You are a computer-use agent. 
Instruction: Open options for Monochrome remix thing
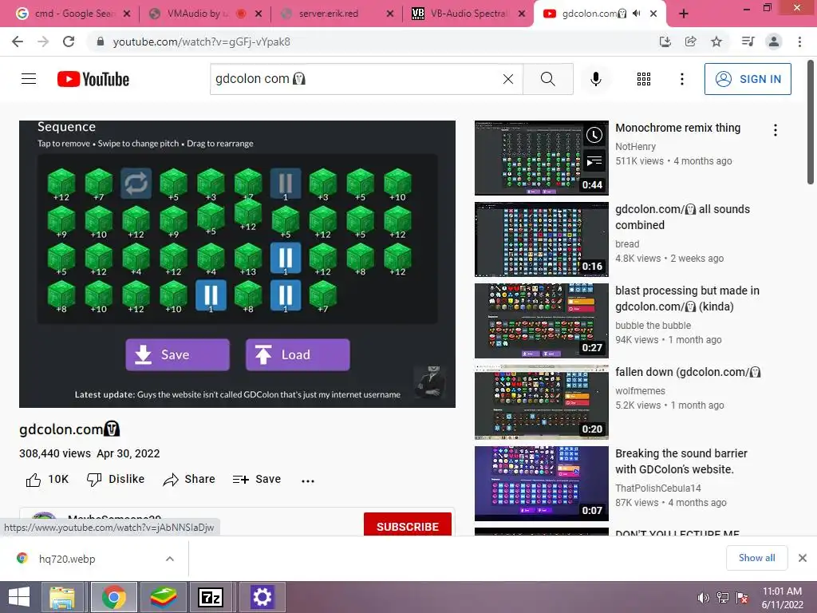(776, 130)
